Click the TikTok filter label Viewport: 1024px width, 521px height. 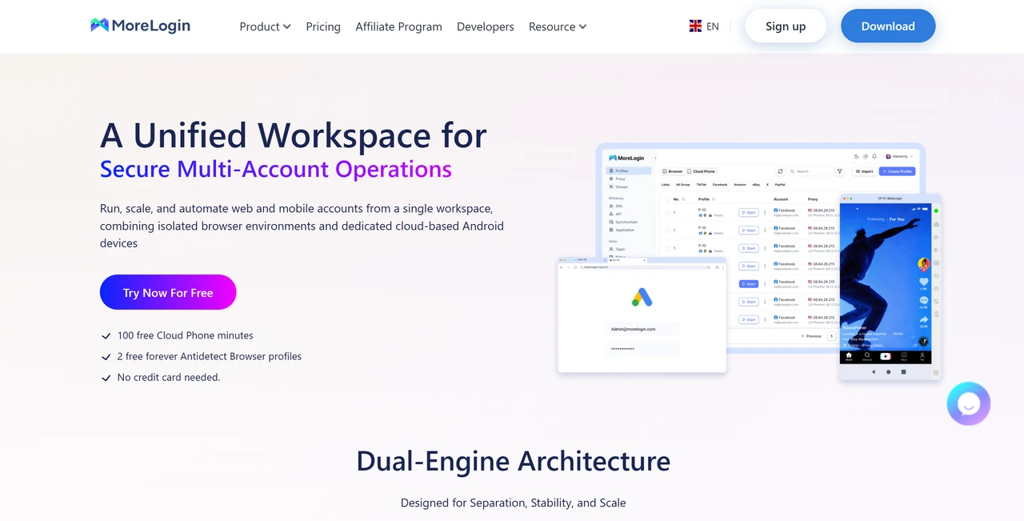point(702,185)
